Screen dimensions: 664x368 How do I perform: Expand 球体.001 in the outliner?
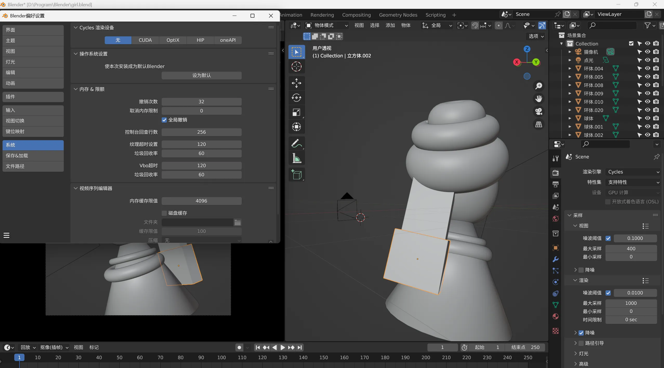tap(570, 127)
